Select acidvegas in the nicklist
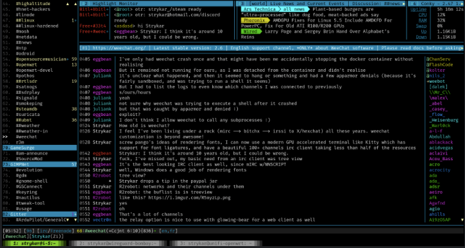Screen dimensions: 465x248 click(x=441, y=147)
